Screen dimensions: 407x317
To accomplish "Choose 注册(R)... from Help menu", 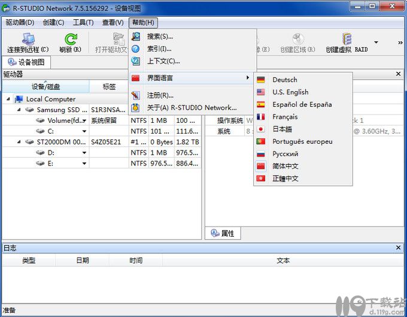I will click(x=190, y=95).
